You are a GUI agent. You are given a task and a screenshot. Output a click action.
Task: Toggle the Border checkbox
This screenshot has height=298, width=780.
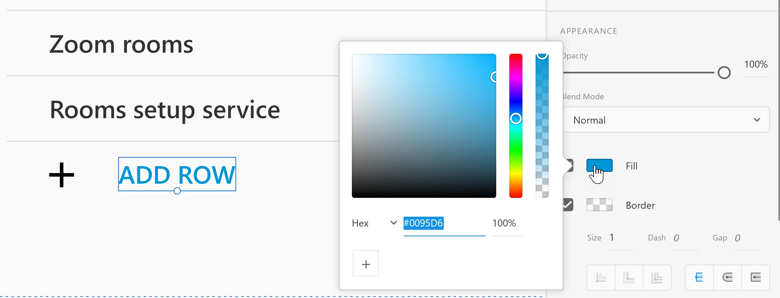click(568, 205)
